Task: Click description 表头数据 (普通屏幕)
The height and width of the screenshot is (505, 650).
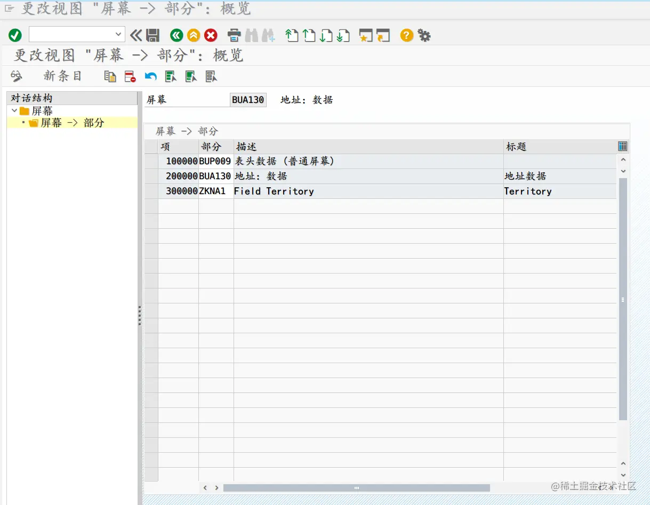Action: [x=368, y=162]
